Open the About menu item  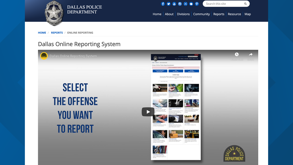coord(169,14)
